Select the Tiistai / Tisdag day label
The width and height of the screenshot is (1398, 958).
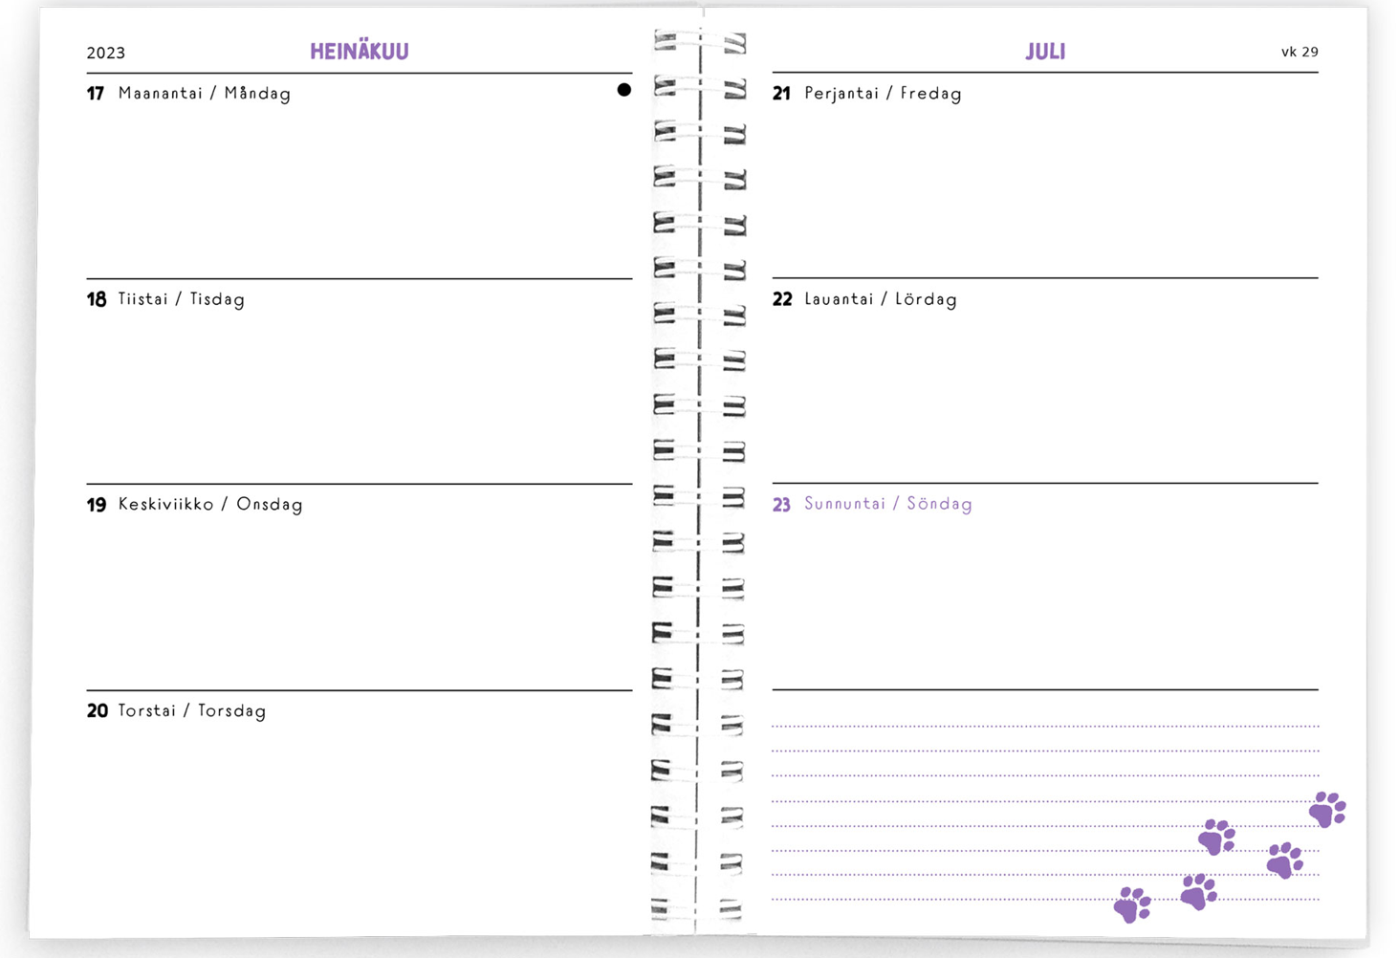182,299
